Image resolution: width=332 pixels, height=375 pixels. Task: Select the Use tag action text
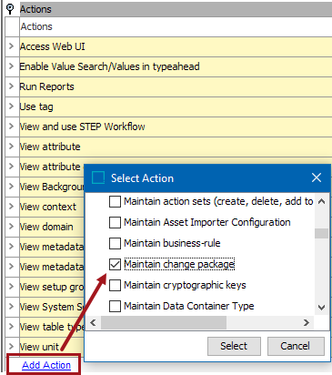[x=36, y=106]
